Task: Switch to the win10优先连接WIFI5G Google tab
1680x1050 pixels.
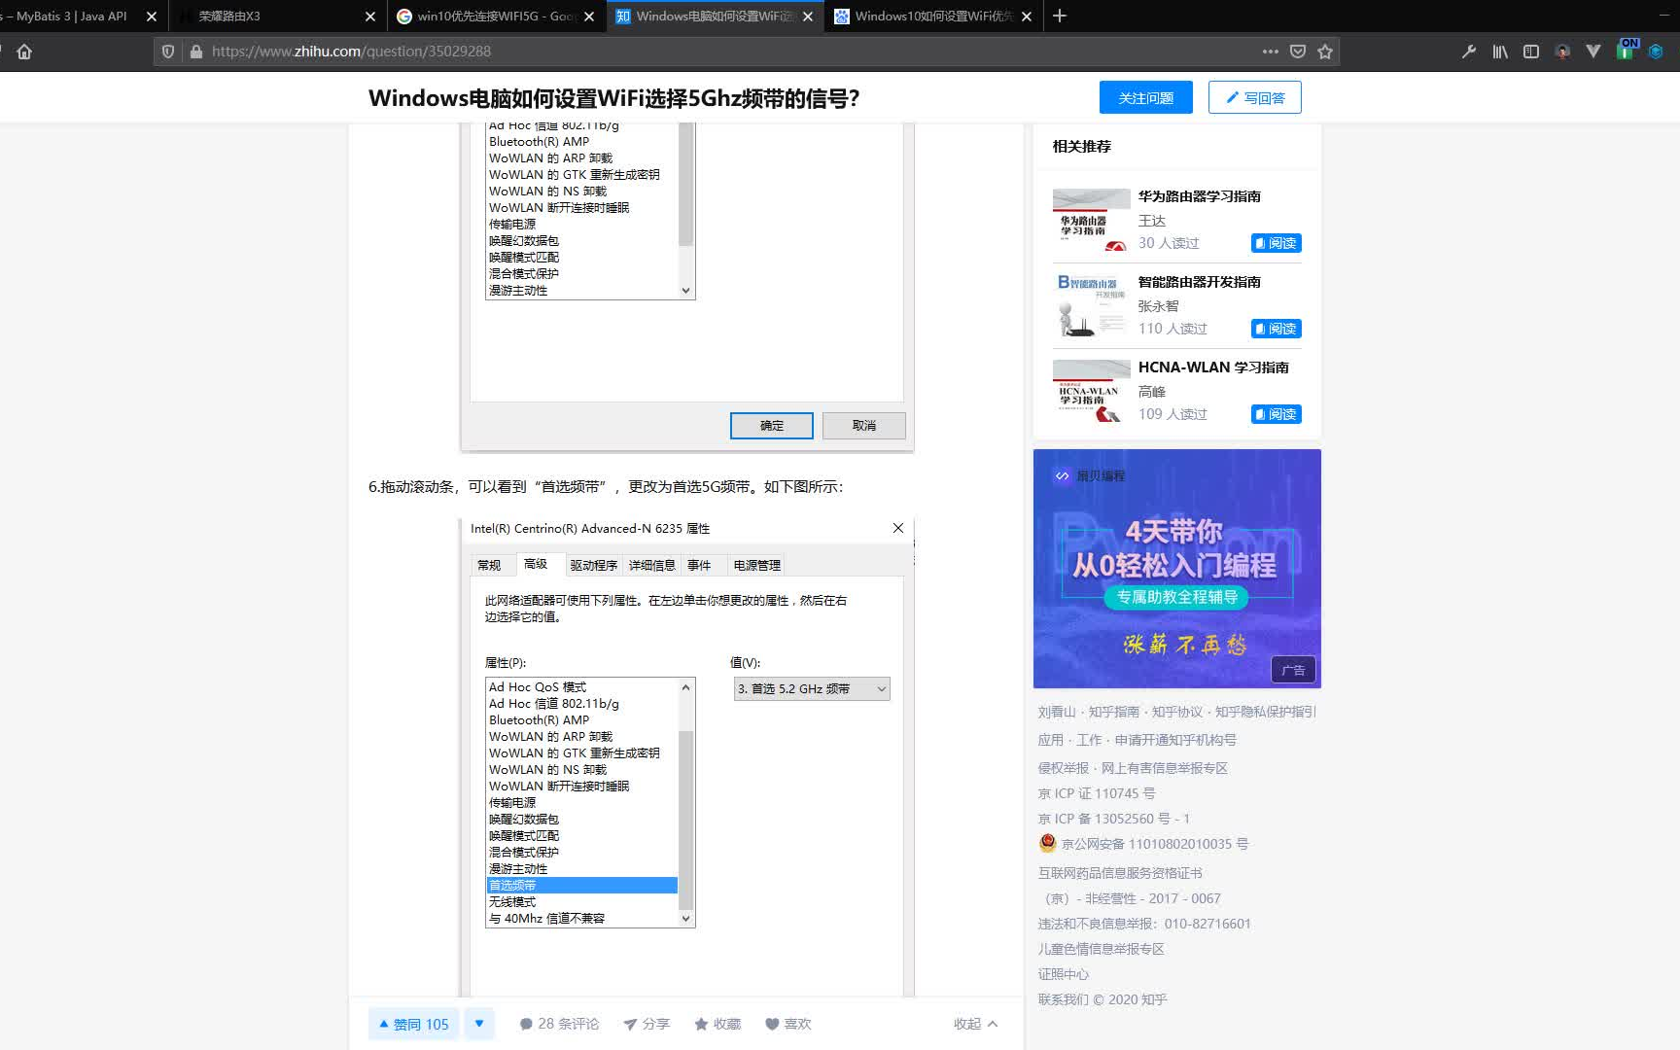Action: pyautogui.click(x=491, y=16)
